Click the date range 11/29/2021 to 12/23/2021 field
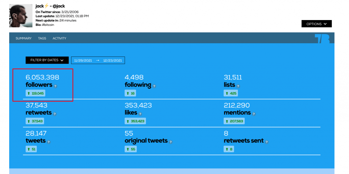This screenshot has width=349, height=174. tap(98, 60)
